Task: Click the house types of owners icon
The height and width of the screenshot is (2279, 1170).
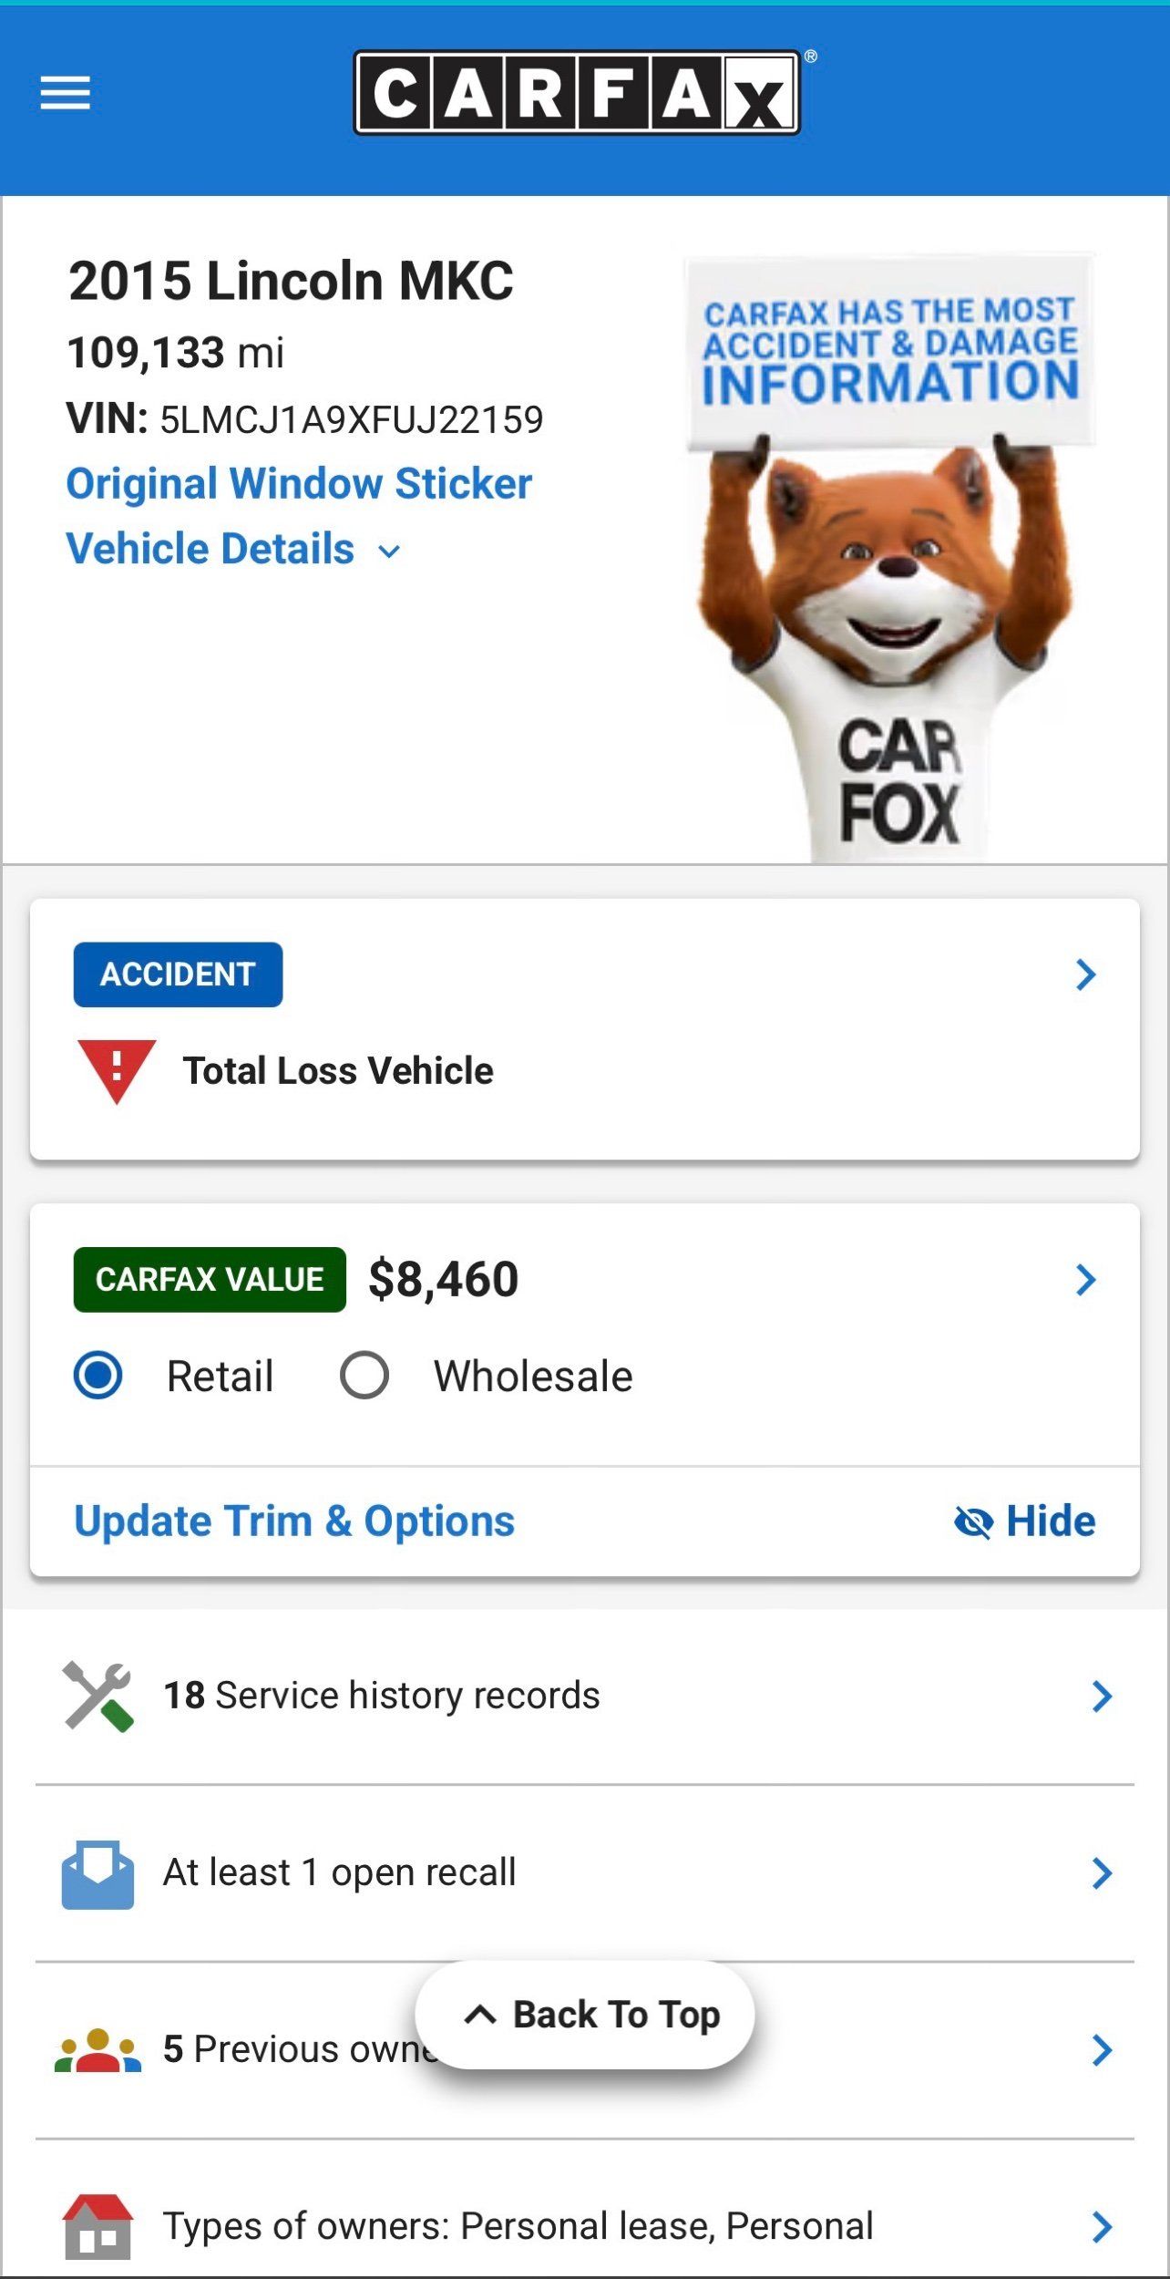Action: 97,2226
